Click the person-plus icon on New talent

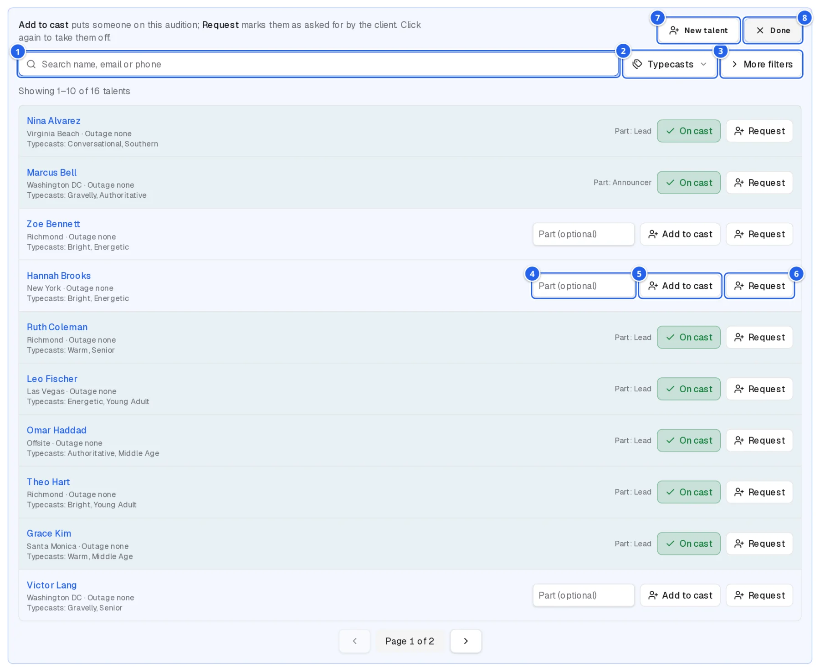(x=674, y=31)
